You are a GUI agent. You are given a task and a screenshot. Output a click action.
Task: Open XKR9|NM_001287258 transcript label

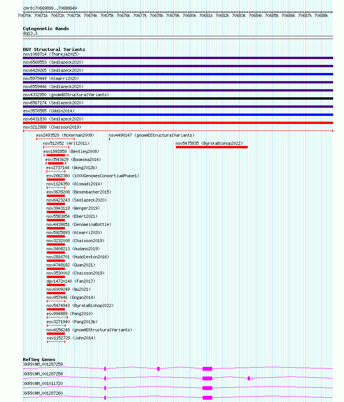click(43, 374)
